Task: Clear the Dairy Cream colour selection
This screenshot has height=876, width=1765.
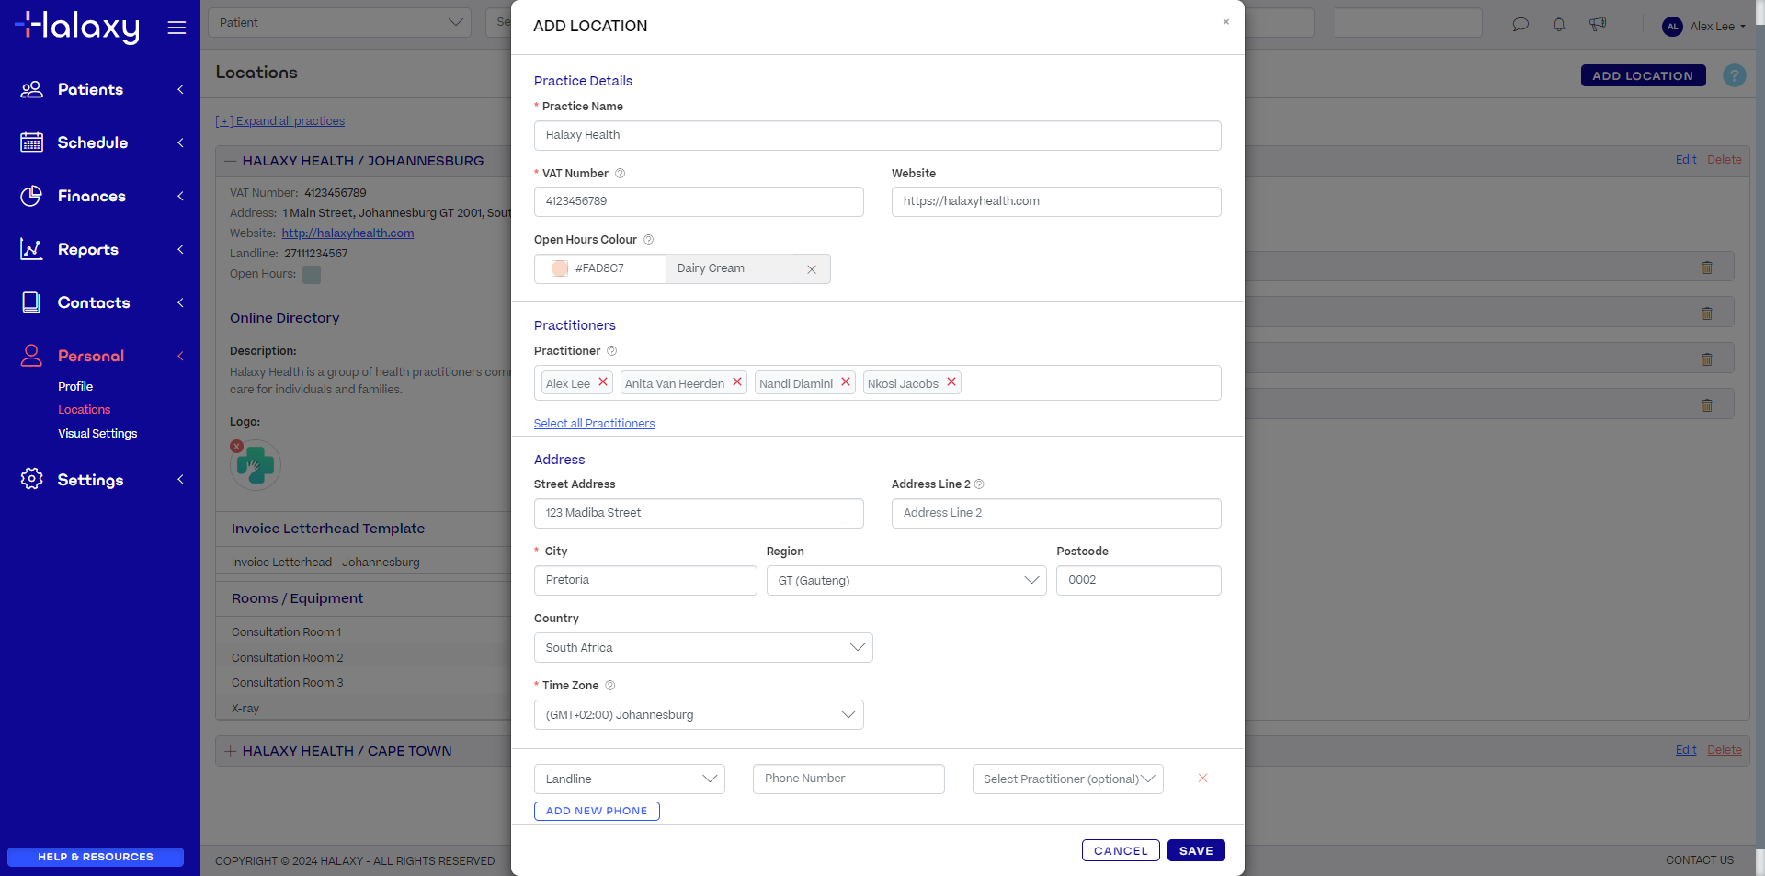Action: pos(812,269)
